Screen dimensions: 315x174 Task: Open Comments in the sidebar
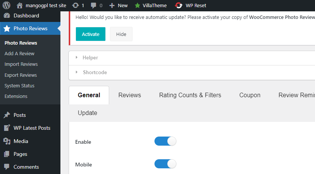coord(26,167)
